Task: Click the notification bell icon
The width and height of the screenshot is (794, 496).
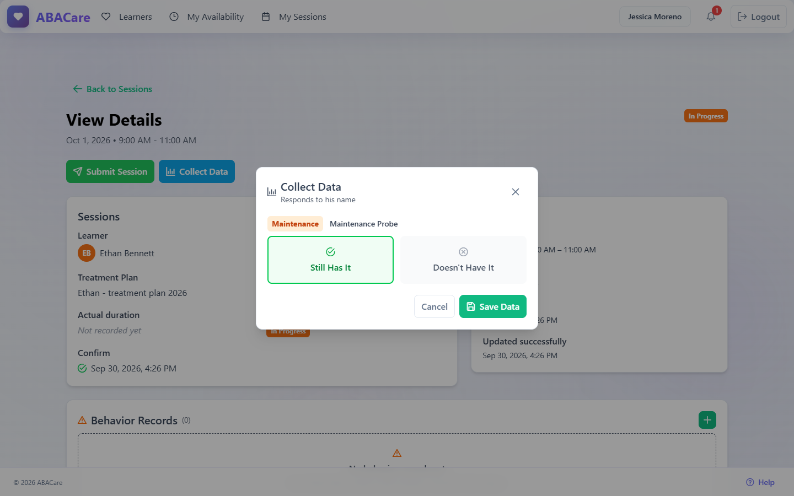Action: [x=711, y=17]
